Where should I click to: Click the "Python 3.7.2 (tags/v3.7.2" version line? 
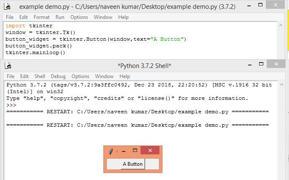pyautogui.click(x=139, y=85)
